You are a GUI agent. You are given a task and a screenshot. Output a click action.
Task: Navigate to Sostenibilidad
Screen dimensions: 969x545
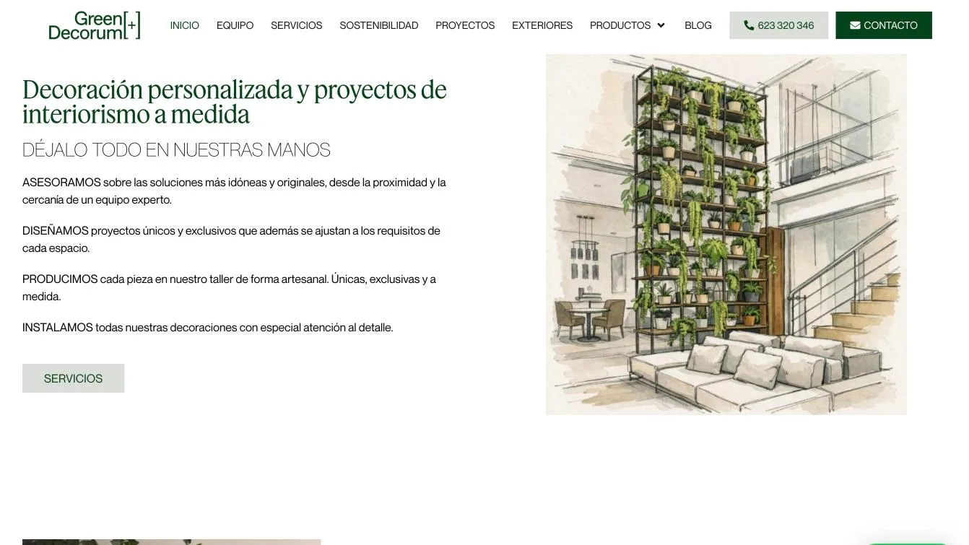(x=379, y=25)
